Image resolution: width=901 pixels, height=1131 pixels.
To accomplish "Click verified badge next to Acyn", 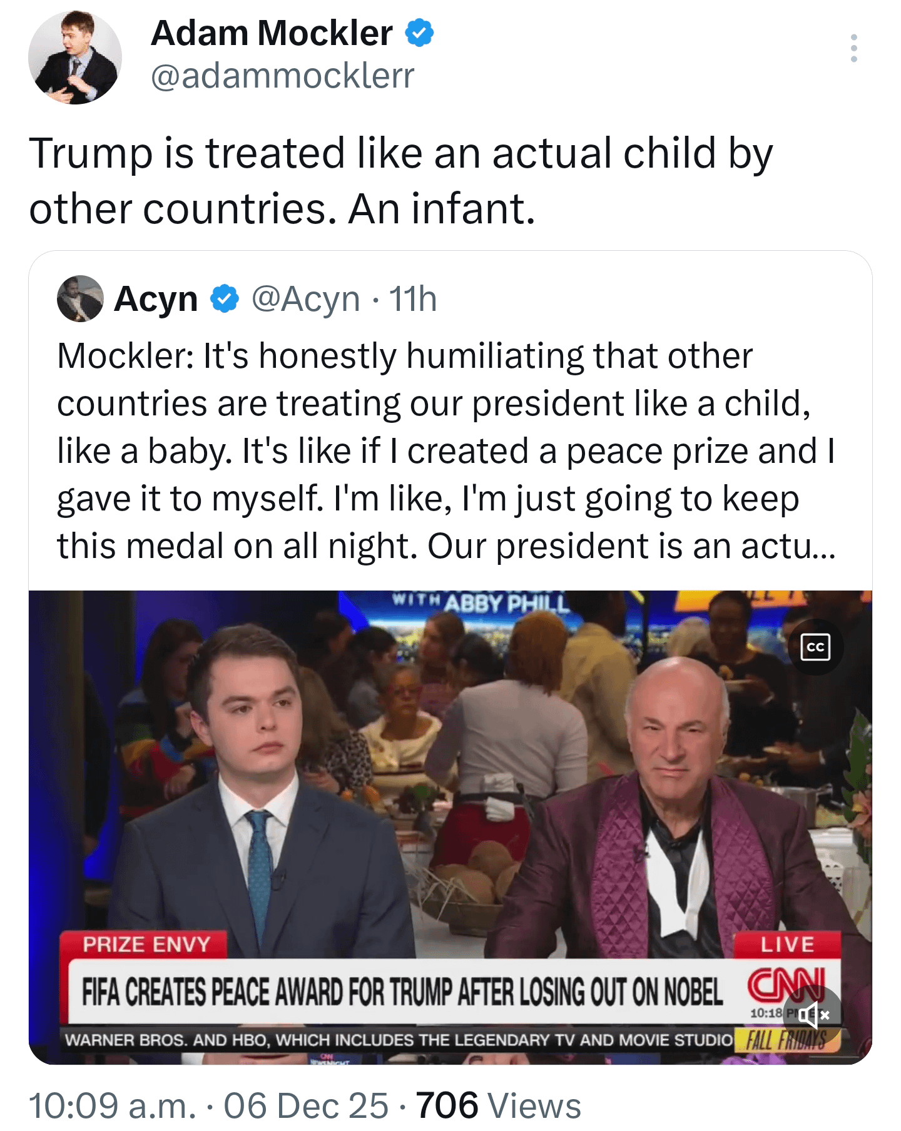I will point(225,299).
